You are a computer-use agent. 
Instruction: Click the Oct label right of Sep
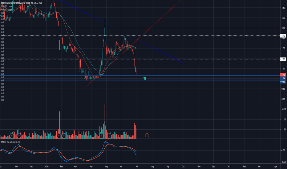click(x=183, y=167)
